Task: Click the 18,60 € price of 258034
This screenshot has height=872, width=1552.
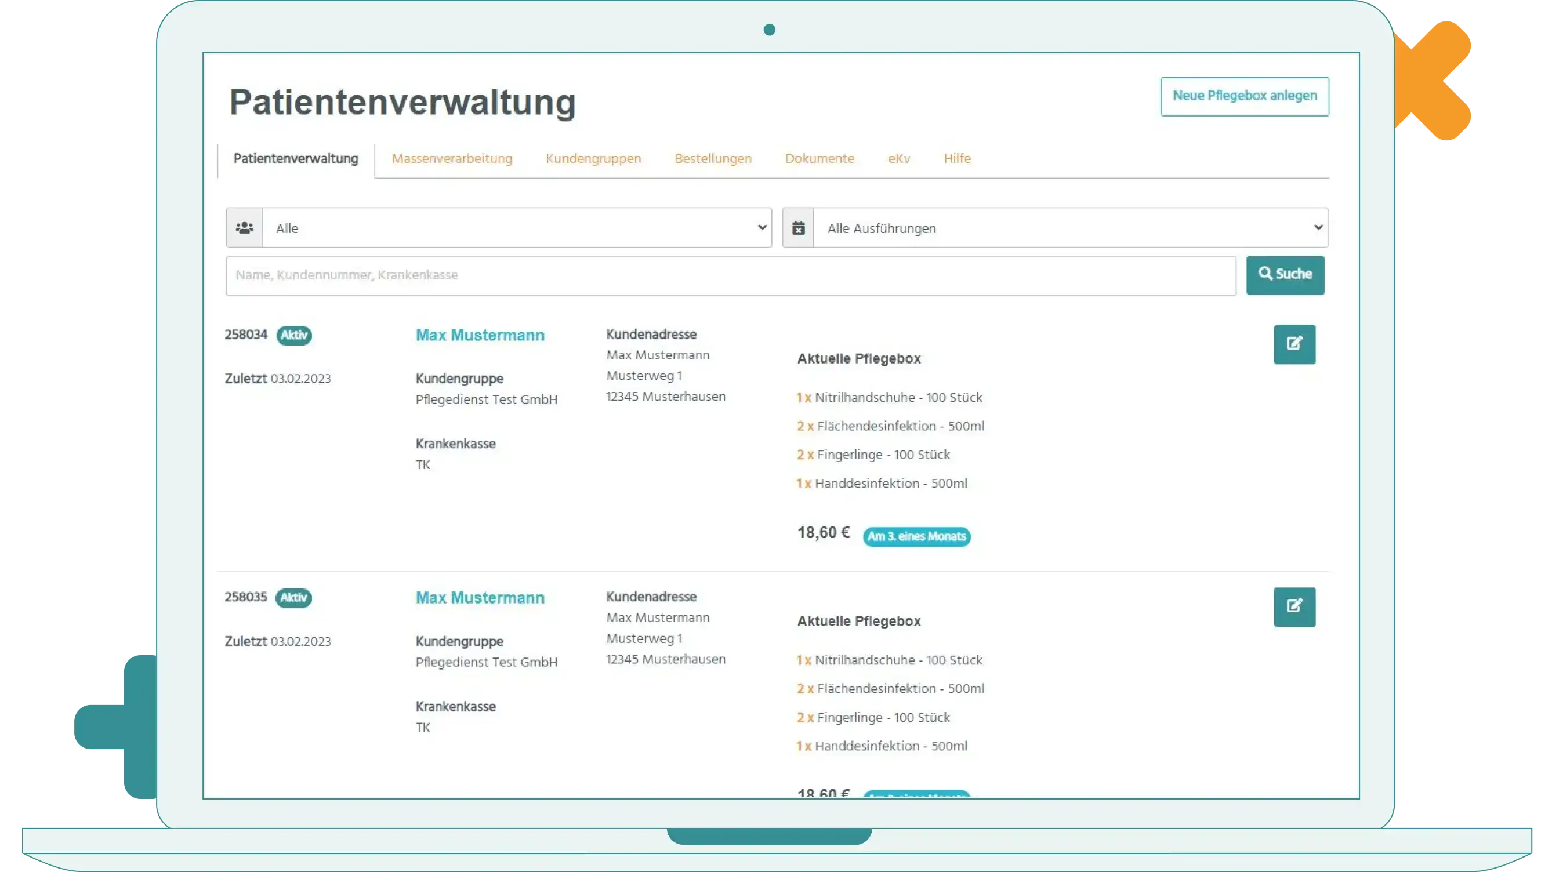Action: tap(824, 533)
